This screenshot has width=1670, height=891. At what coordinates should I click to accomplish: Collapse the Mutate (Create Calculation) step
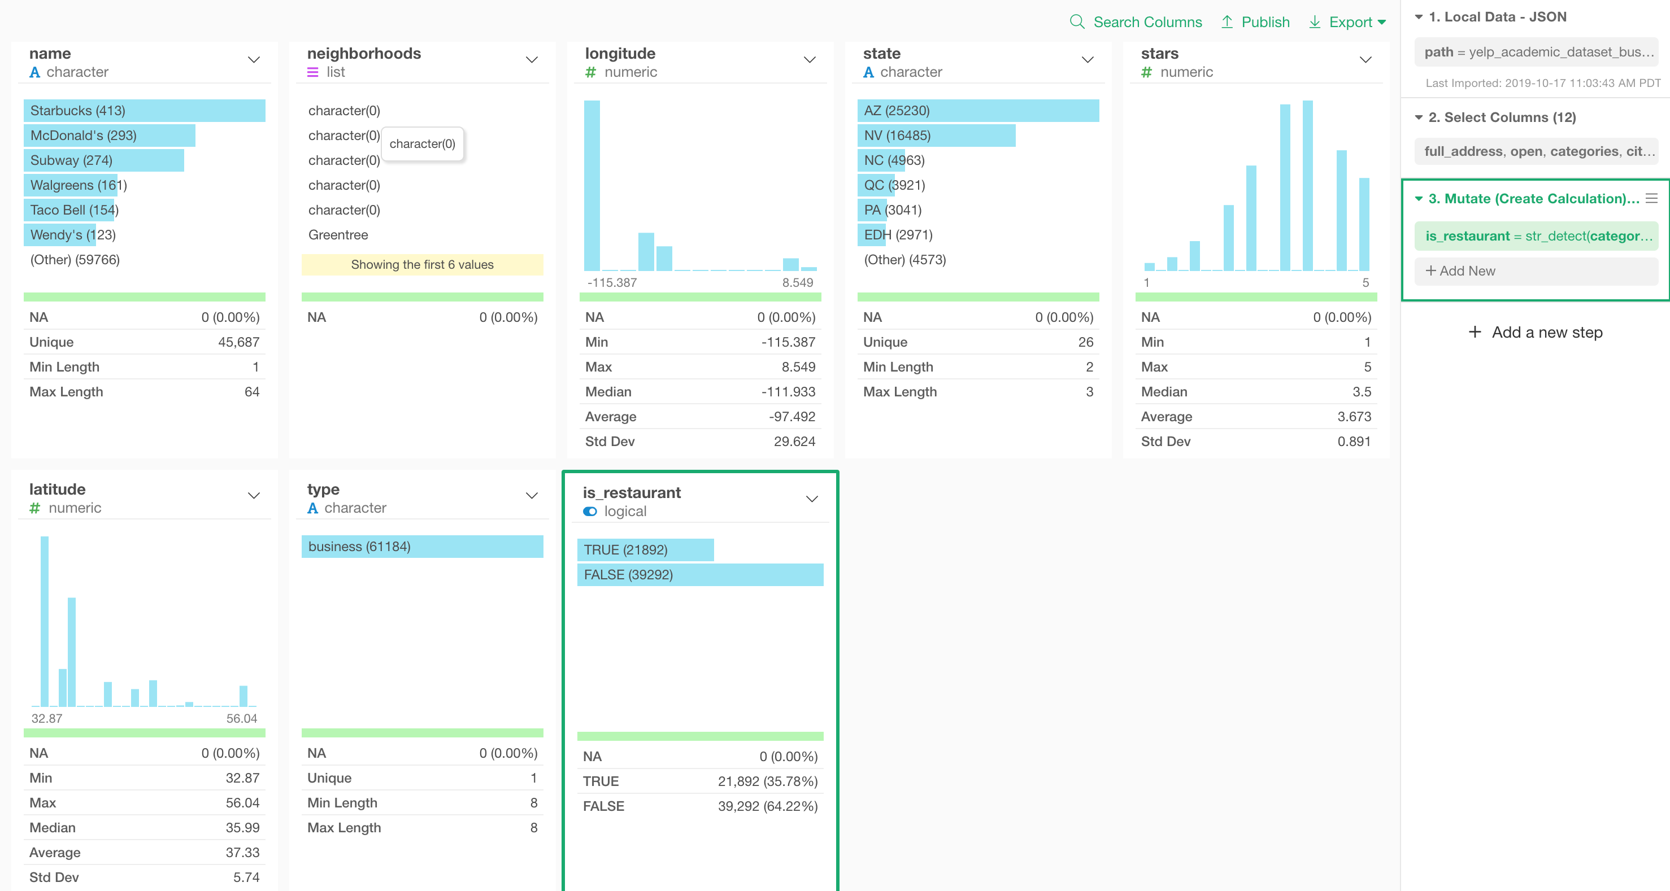pyautogui.click(x=1419, y=198)
